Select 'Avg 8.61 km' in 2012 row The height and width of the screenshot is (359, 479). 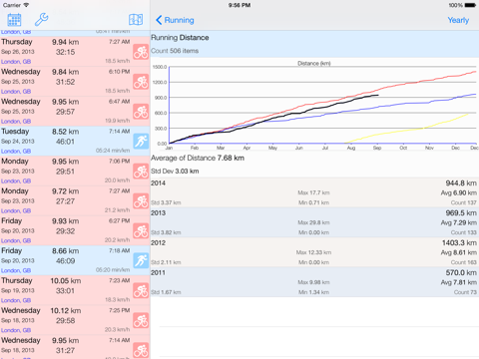[459, 252]
